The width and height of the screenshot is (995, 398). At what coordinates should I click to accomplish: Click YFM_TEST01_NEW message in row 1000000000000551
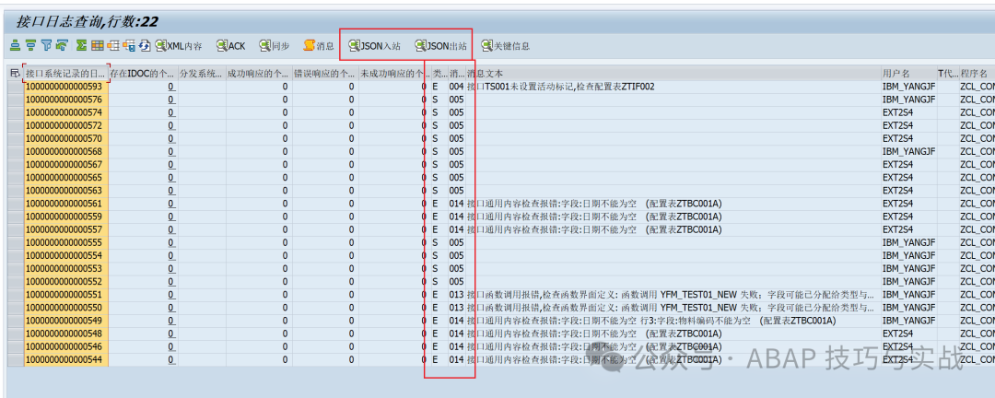(x=670, y=295)
